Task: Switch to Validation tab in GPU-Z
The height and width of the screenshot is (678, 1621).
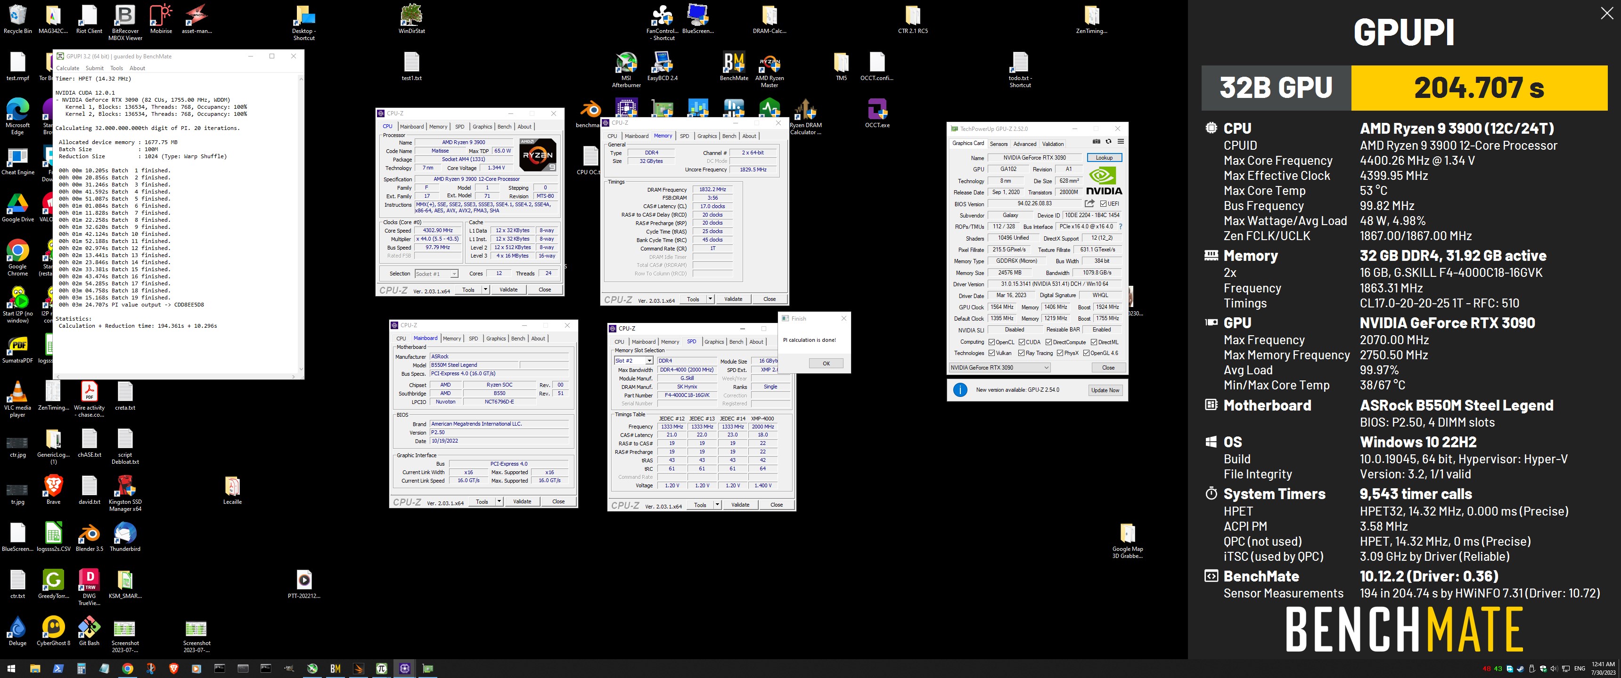Action: (x=1053, y=144)
